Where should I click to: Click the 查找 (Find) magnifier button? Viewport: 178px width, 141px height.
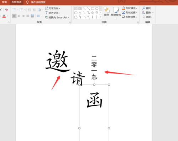pos(146,8)
